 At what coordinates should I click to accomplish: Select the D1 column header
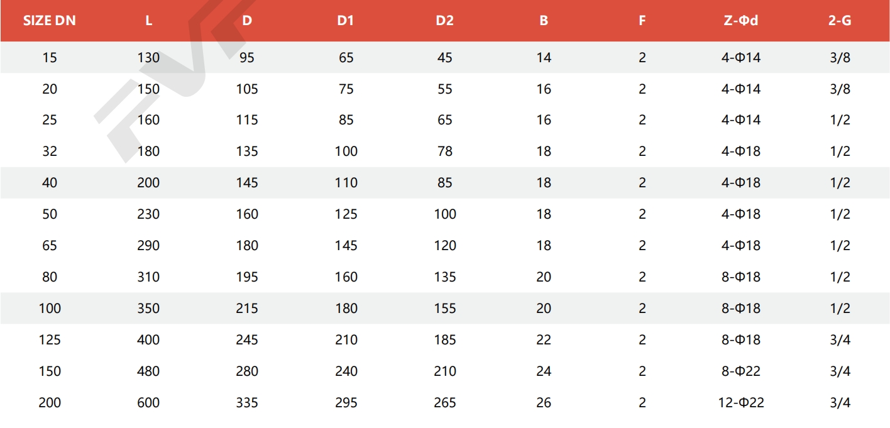[346, 20]
